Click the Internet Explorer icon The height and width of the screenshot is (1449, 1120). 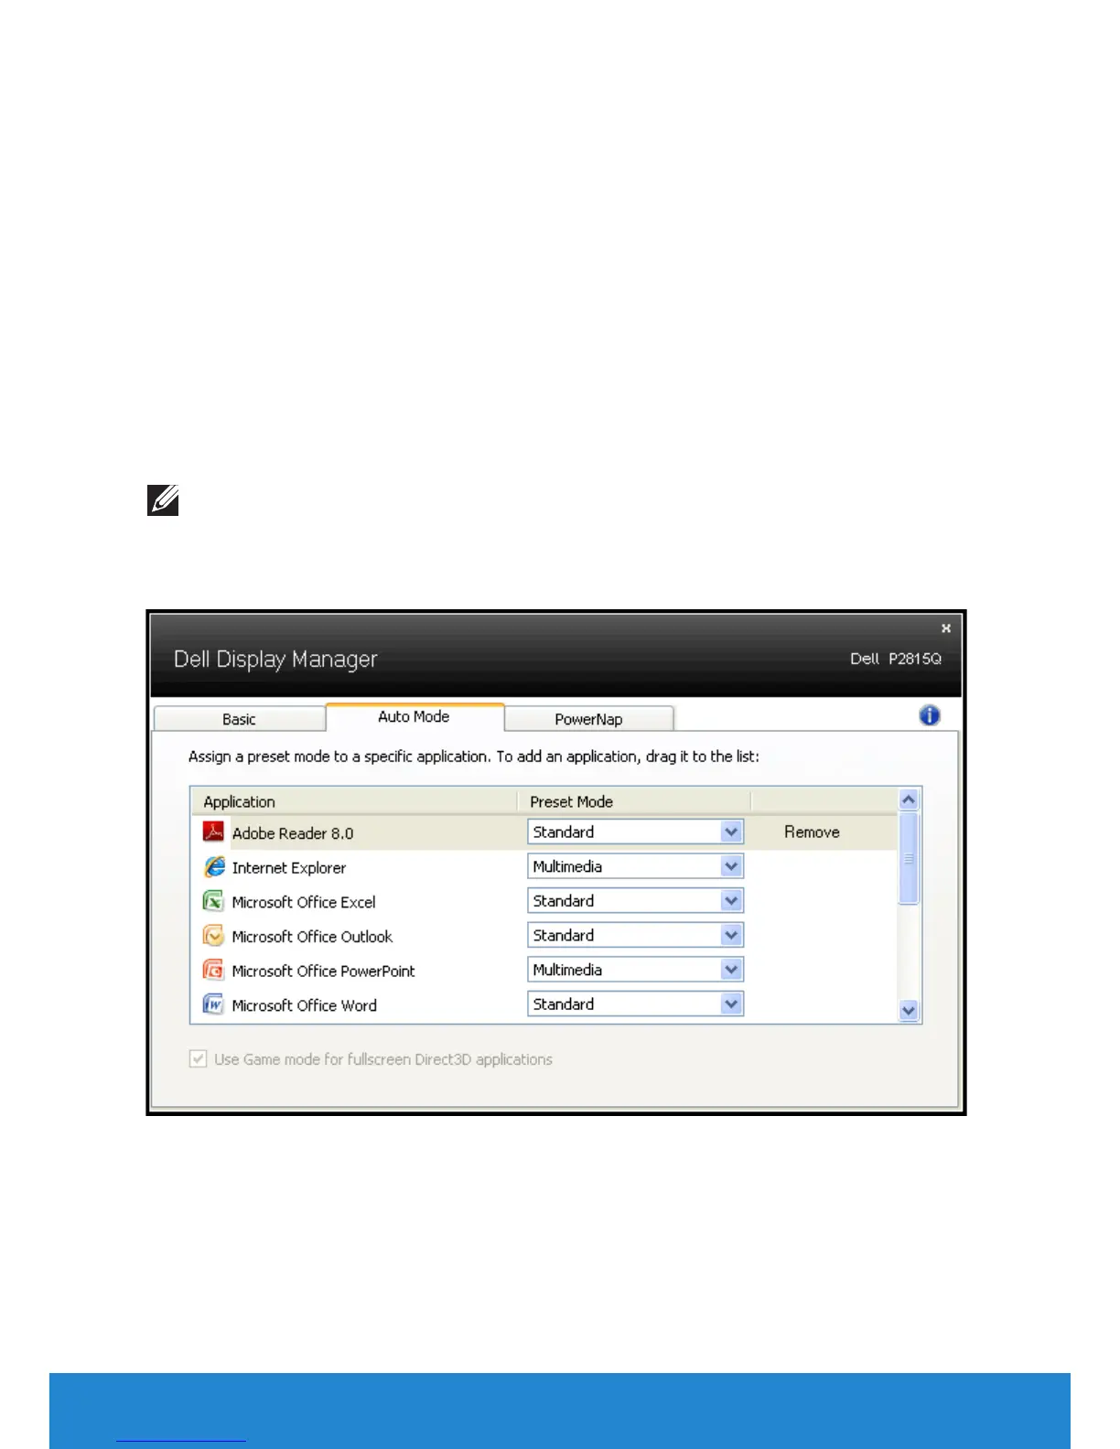(214, 866)
